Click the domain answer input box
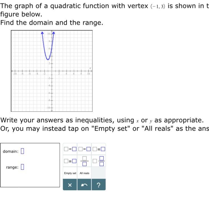Image resolution: width=209 pixels, height=209 pixels. tap(23, 151)
